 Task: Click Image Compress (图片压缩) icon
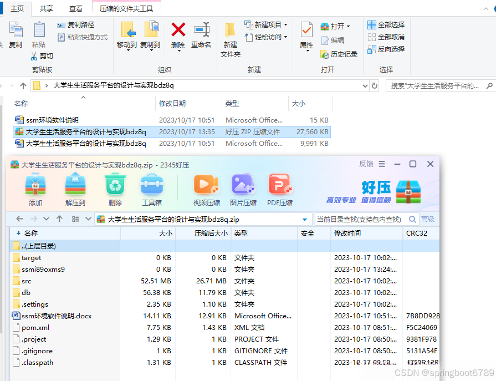tap(243, 184)
